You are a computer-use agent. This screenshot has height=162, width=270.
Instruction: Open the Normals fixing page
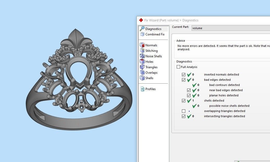(151, 45)
